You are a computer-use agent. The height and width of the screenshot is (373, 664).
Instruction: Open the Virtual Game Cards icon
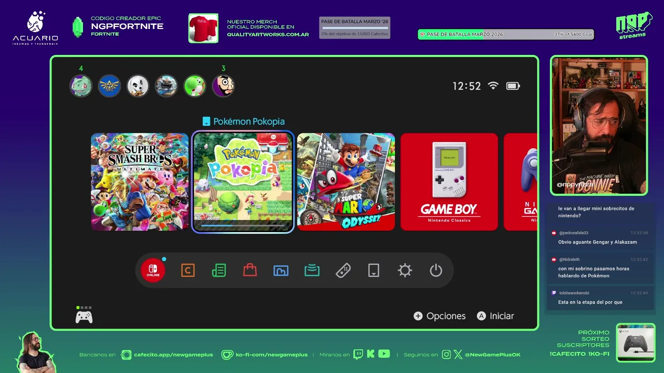tap(374, 270)
